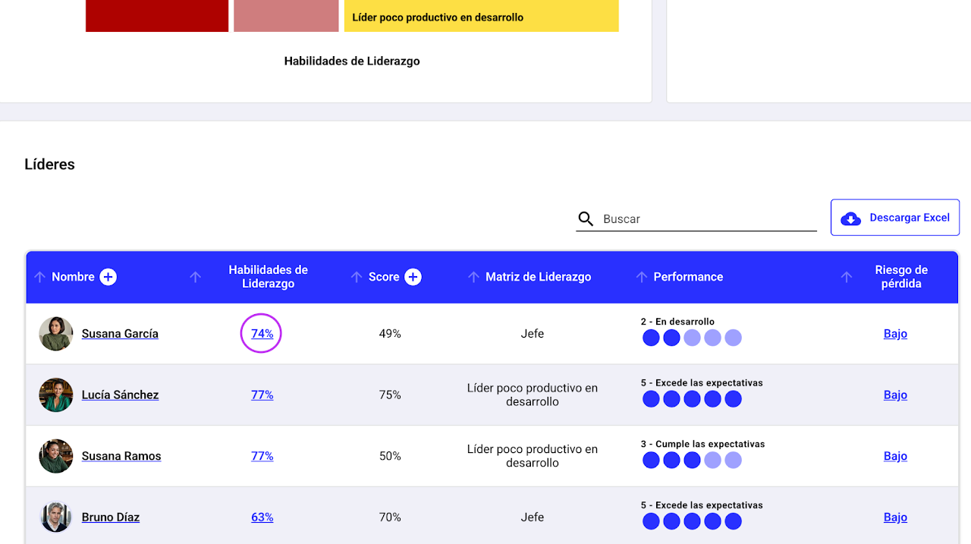The height and width of the screenshot is (544, 971).
Task: Click the dark red matrix block
Action: click(157, 15)
